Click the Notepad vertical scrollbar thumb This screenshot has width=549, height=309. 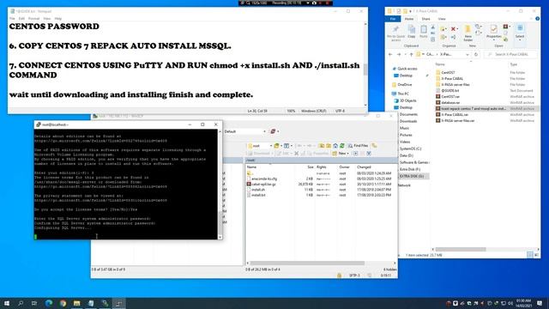pyautogui.click(x=365, y=69)
